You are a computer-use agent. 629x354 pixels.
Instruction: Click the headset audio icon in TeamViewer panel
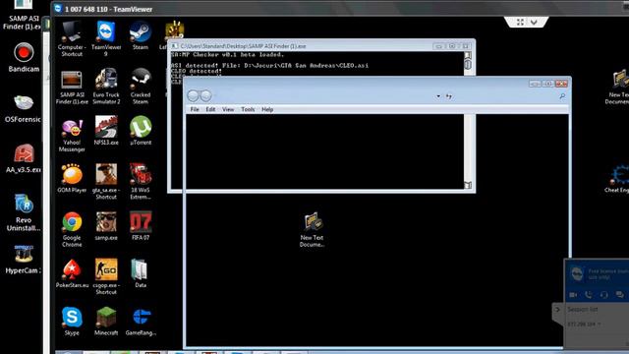coord(604,295)
